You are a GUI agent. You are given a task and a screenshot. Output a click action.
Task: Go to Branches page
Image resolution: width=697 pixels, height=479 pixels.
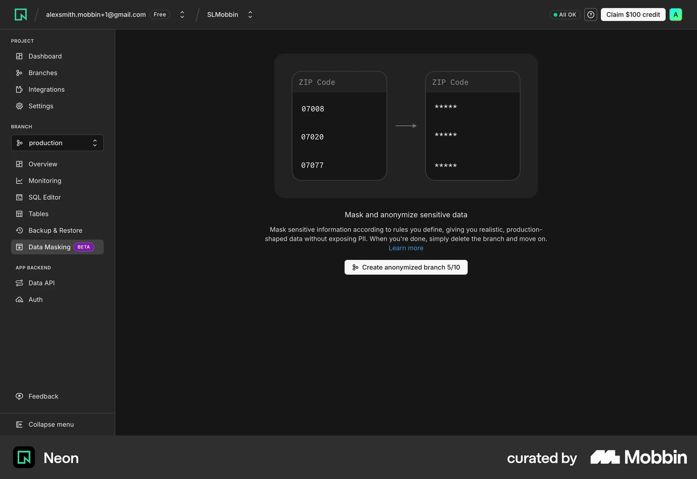click(x=57, y=73)
